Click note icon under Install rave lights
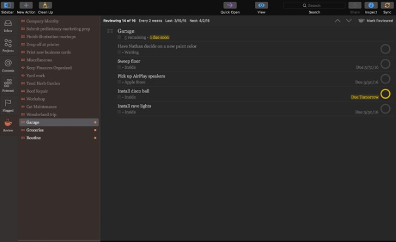The width and height of the screenshot is (396, 242). point(119,112)
